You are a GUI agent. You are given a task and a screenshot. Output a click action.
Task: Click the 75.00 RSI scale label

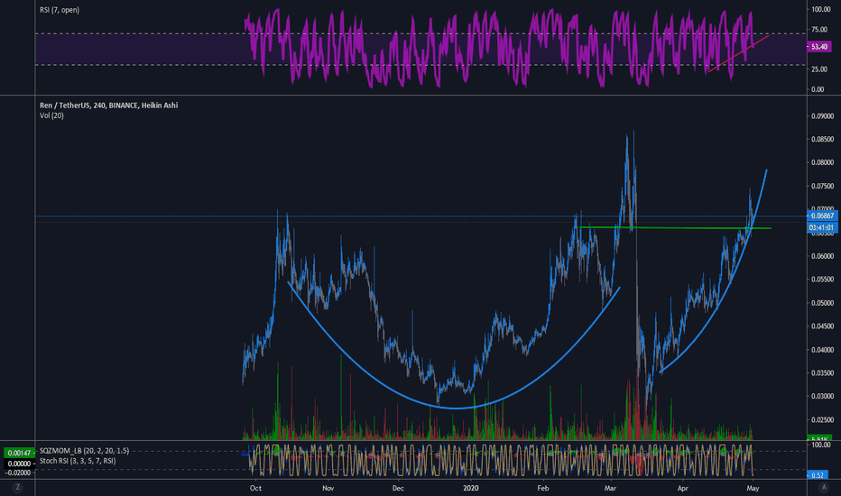tap(818, 30)
